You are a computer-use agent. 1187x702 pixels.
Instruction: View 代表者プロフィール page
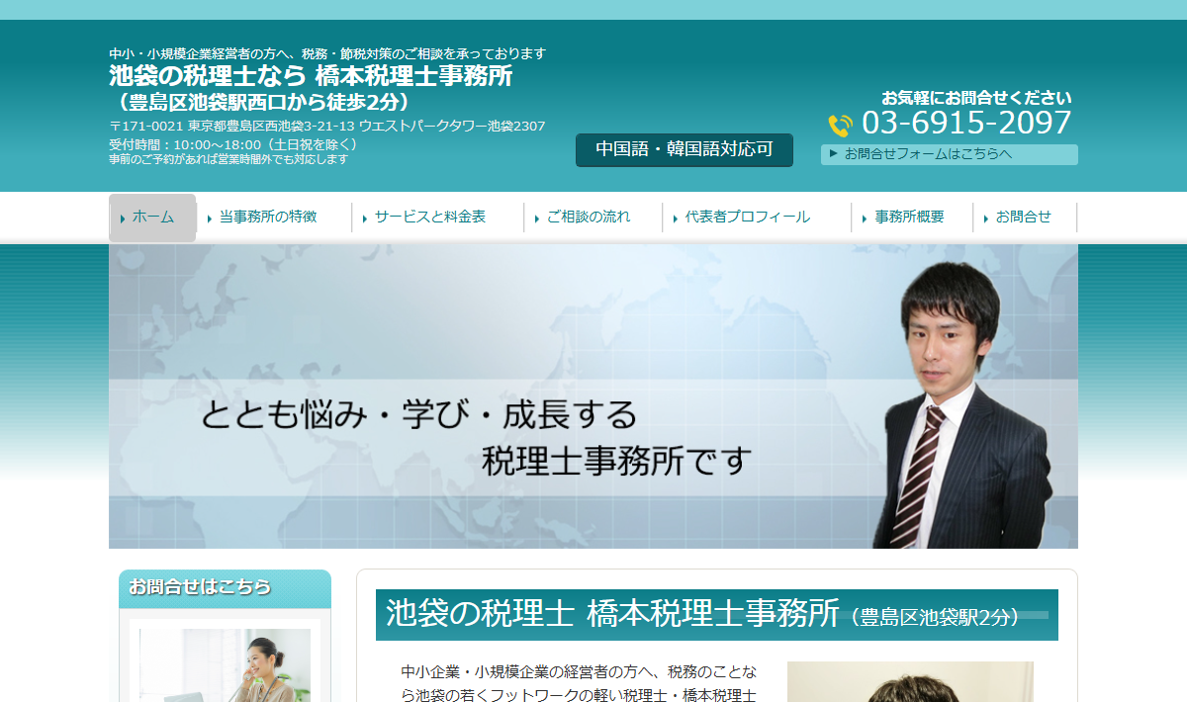click(748, 218)
